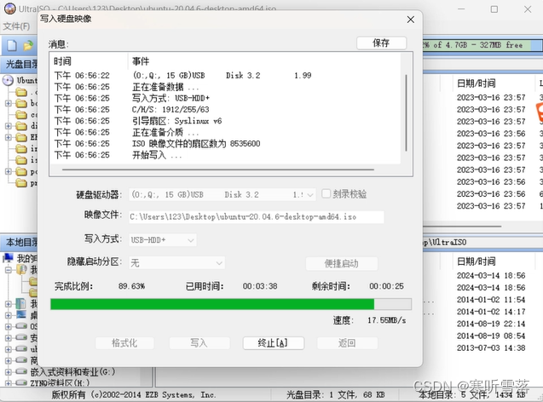This screenshot has width=543, height=402.
Task: Select message row '开始写入 ...'
Action: tap(227, 155)
